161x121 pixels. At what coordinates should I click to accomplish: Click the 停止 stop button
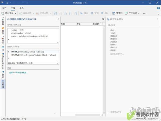pyautogui.click(x=105, y=13)
